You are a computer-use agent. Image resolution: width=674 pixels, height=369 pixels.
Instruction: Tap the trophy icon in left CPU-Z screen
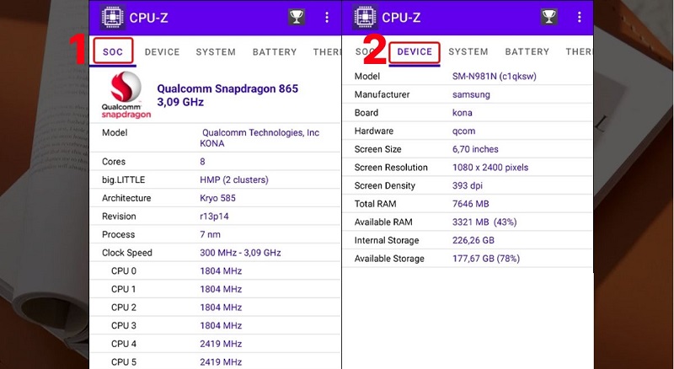pos(297,17)
